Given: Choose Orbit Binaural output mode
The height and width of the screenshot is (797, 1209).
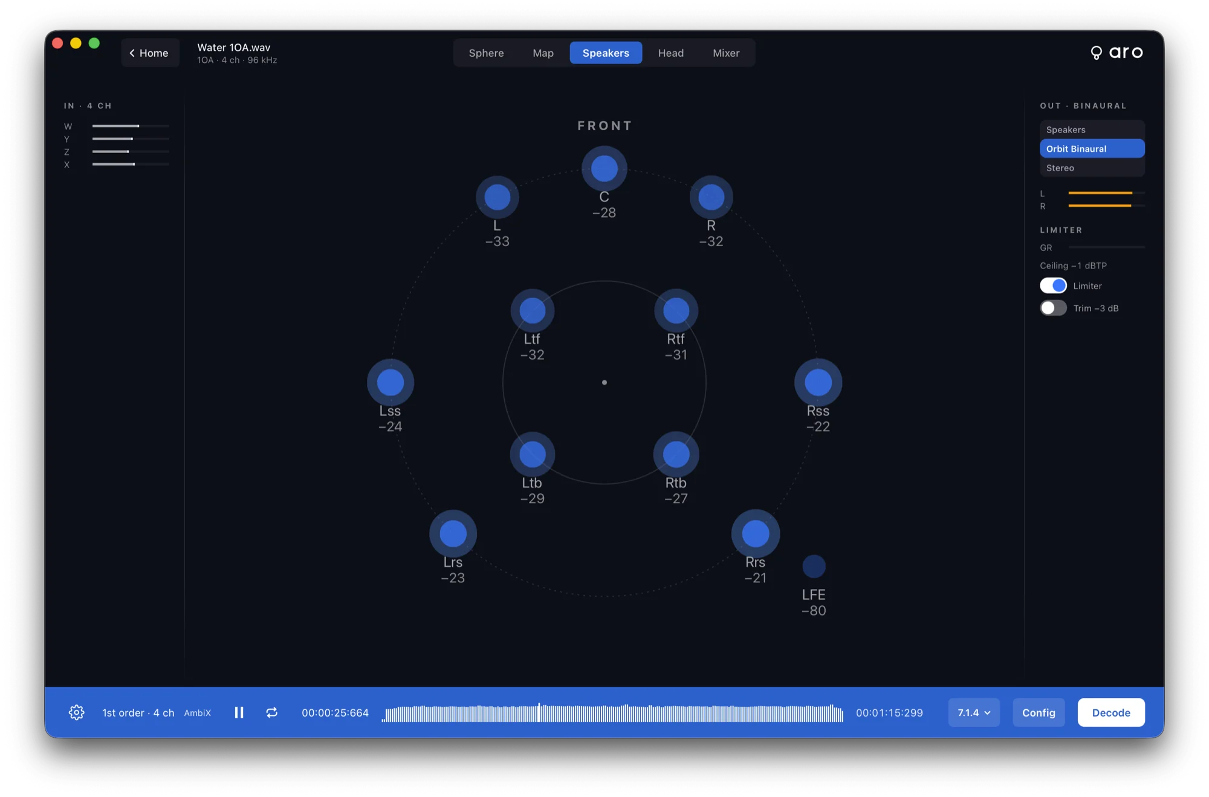Looking at the screenshot, I should (x=1092, y=148).
